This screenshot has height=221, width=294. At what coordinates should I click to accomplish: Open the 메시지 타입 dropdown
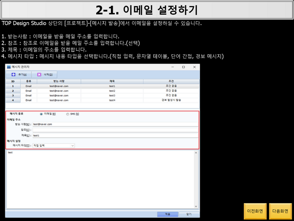53,145
